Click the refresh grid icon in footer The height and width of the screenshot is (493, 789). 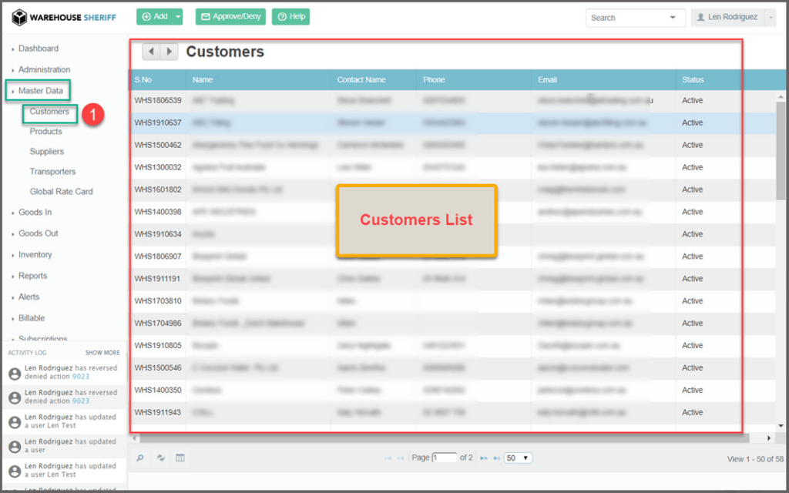(x=161, y=458)
